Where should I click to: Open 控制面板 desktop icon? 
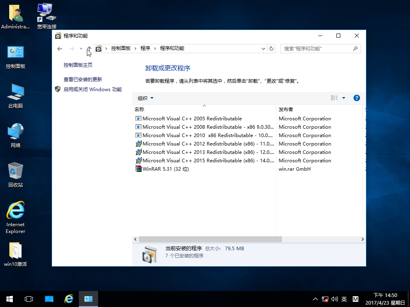pyautogui.click(x=16, y=57)
